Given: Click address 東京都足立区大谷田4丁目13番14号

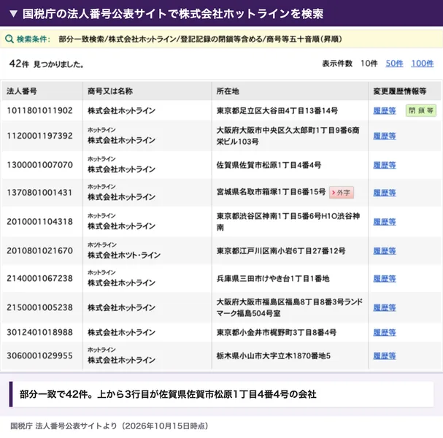Looking at the screenshot, I should click(x=277, y=110).
